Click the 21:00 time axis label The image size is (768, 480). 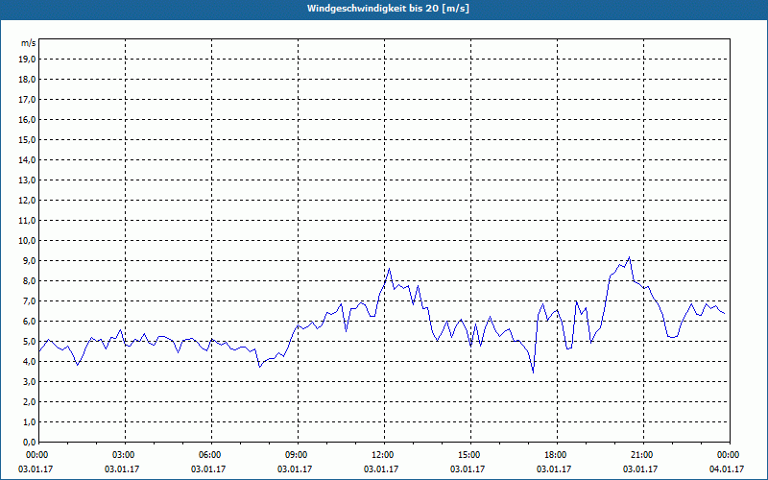coord(643,455)
